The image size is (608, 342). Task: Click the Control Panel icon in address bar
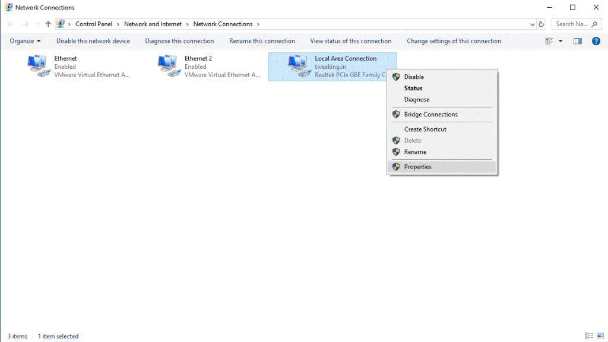tap(61, 24)
